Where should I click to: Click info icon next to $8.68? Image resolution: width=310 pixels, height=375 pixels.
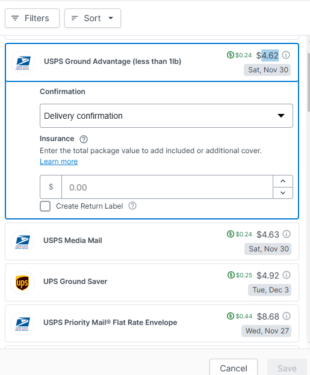(287, 316)
